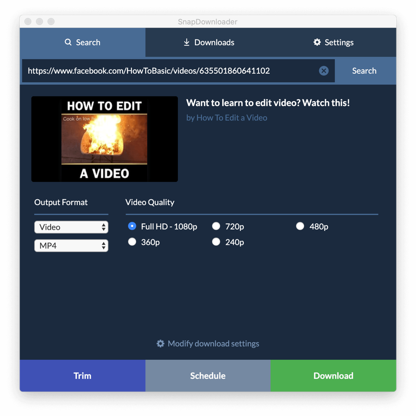This screenshot has height=416, width=416.
Task: Click gear icon beside Modify download settings
Action: 160,343
